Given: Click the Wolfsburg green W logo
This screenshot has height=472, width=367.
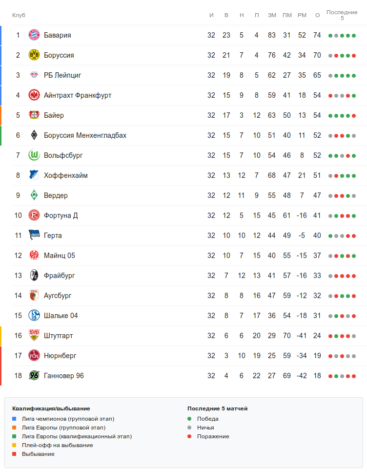Looking at the screenshot, I should [34, 155].
